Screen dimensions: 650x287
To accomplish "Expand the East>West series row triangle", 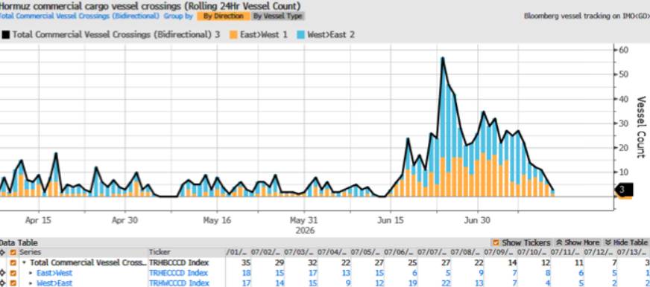I will click(31, 273).
